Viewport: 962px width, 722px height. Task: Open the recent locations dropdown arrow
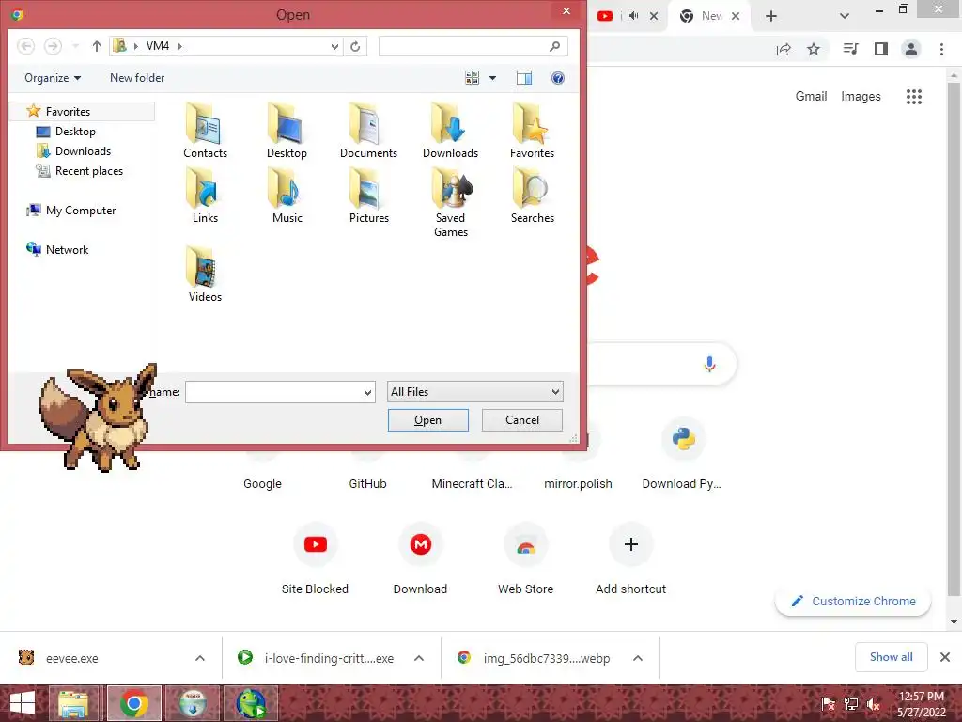click(75, 46)
